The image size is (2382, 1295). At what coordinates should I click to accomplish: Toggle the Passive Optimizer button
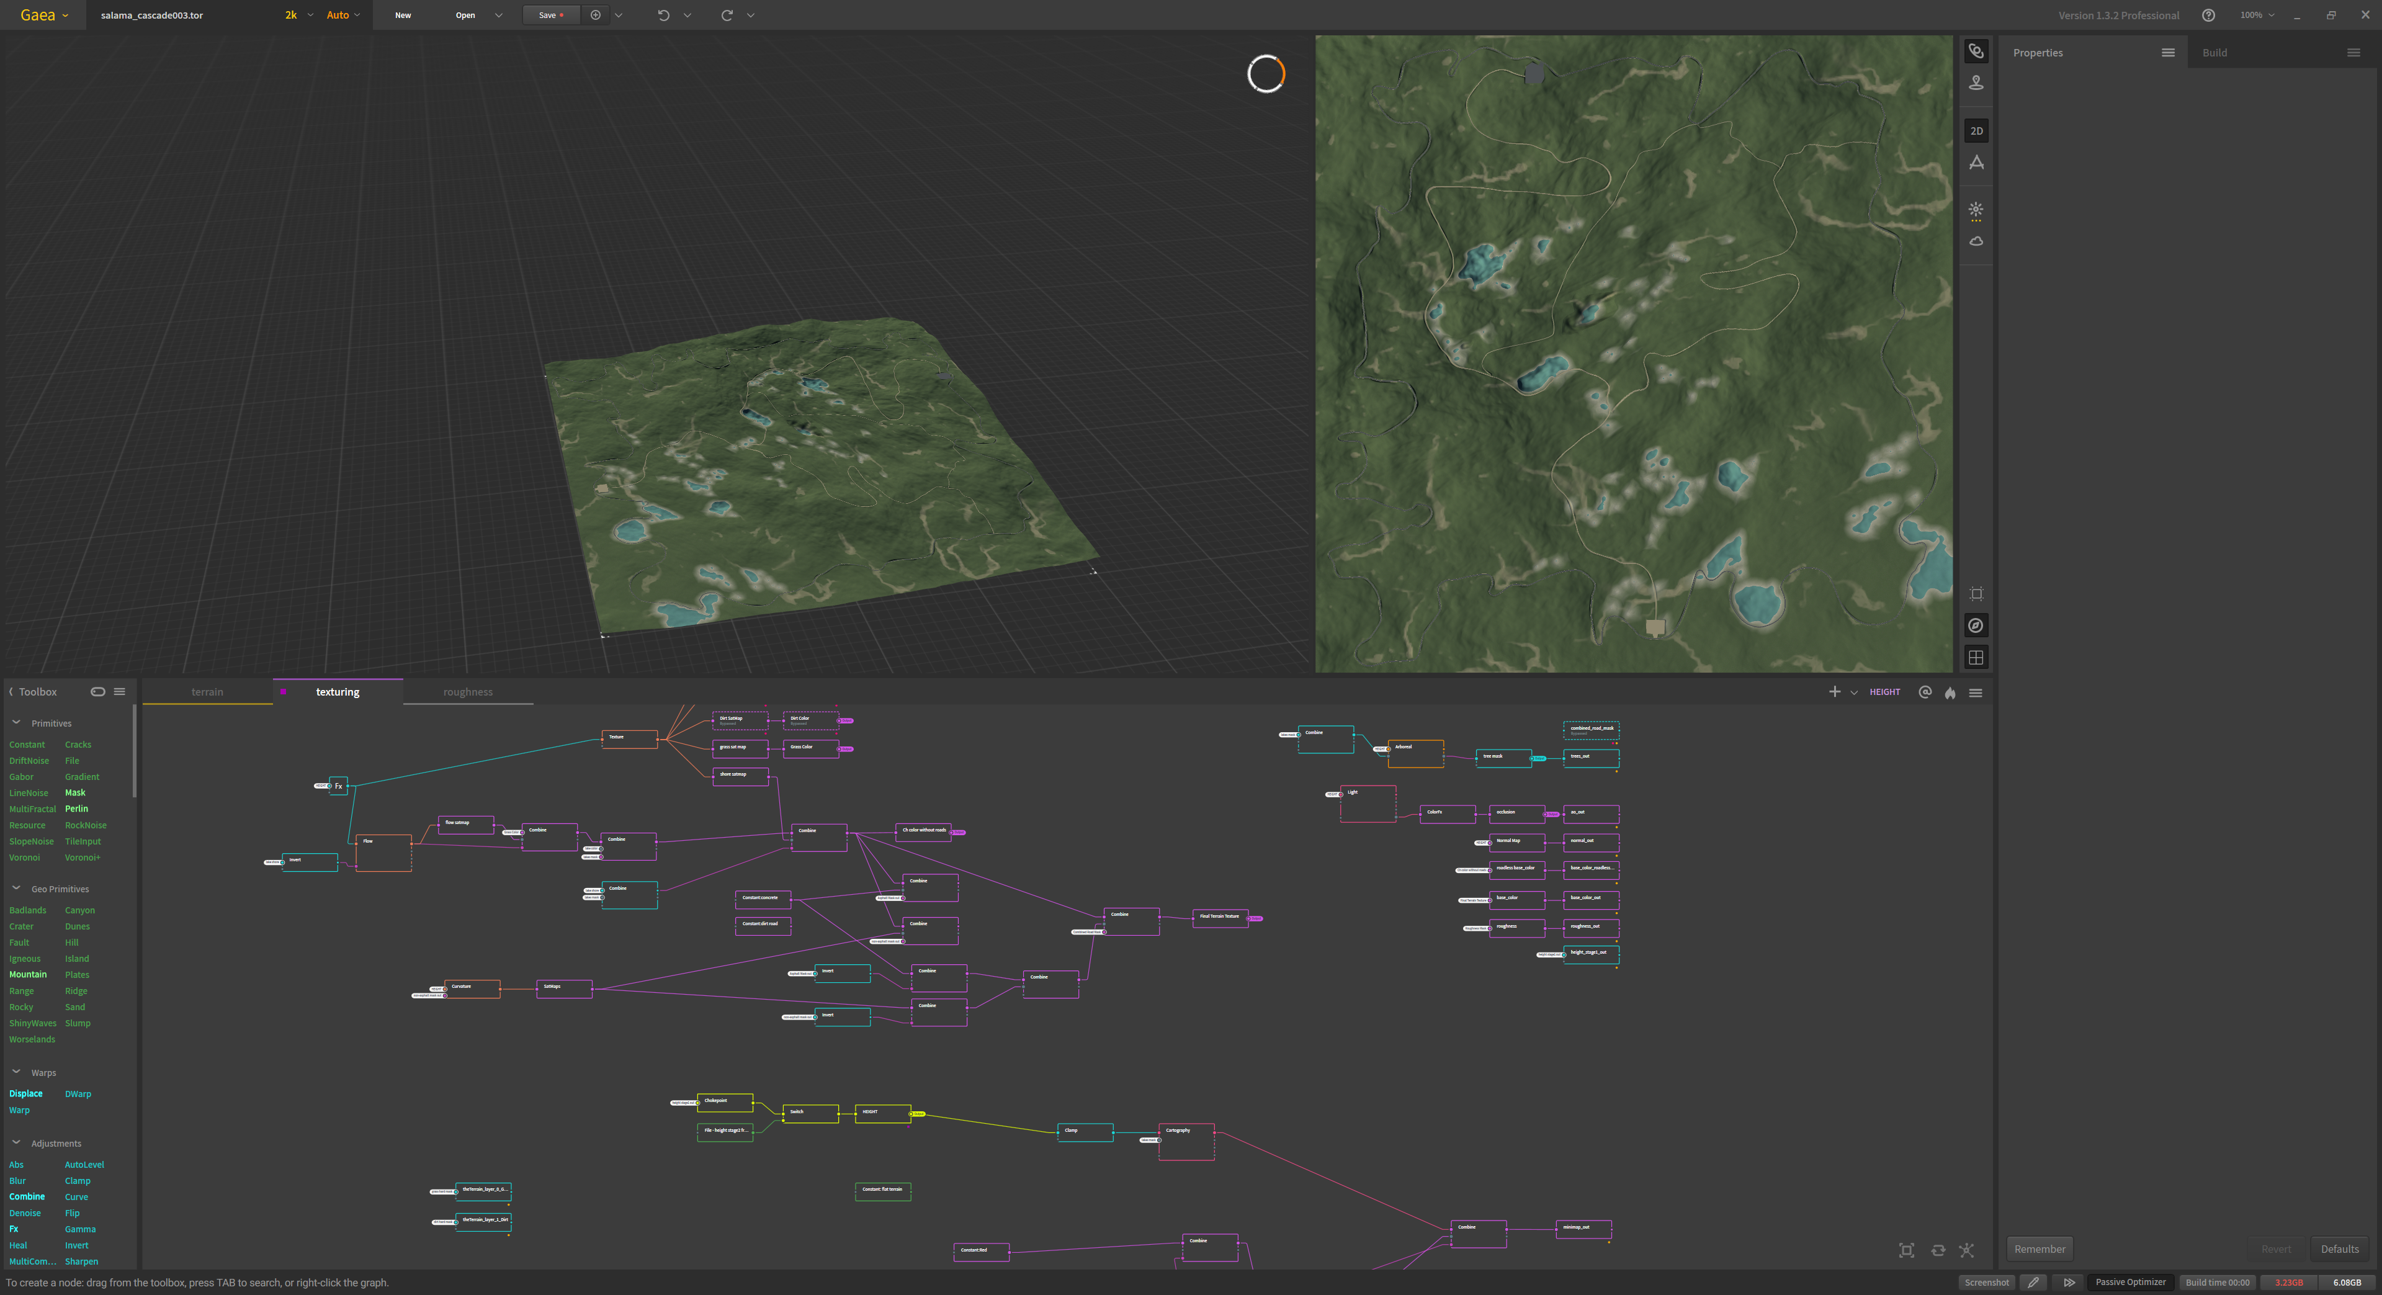[x=2129, y=1282]
